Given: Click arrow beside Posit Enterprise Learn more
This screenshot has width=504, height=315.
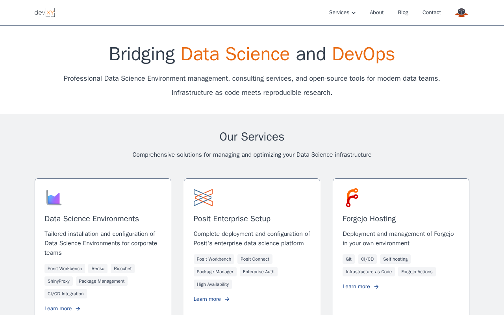Looking at the screenshot, I should click(x=227, y=299).
